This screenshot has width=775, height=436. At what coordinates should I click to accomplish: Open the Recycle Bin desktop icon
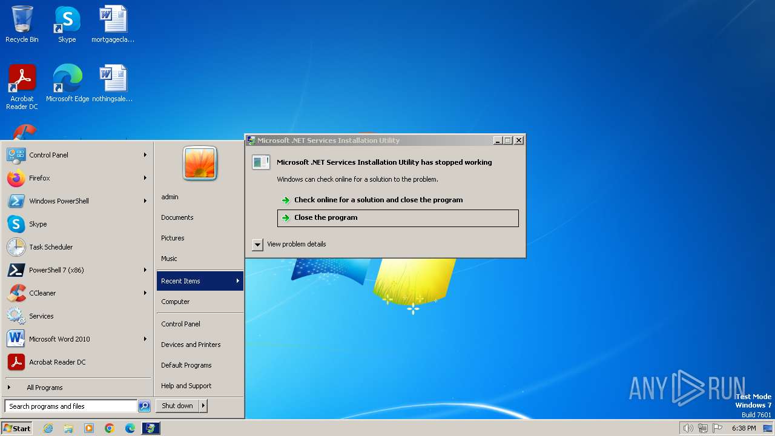coord(22,24)
